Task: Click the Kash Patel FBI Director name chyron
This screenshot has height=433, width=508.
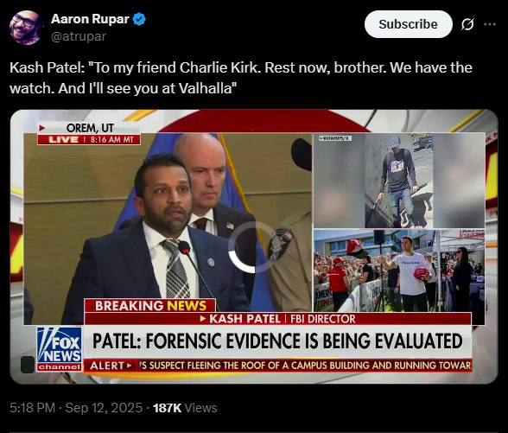Action: coord(278,319)
